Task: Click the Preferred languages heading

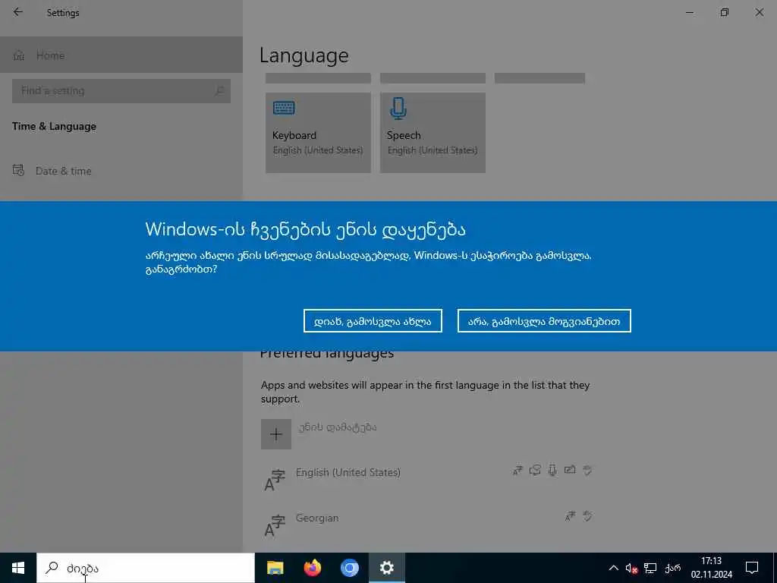Action: click(x=327, y=354)
